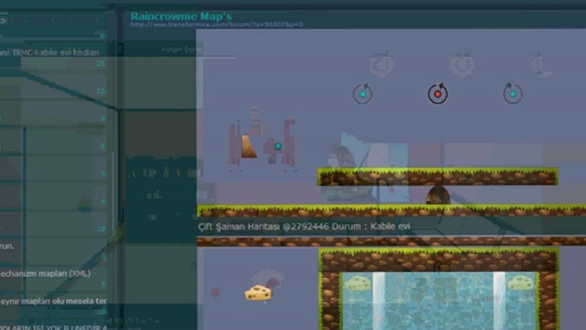Click the reply count 25 in topic list
Viewport: 586px width, 330px height.
click(x=100, y=64)
